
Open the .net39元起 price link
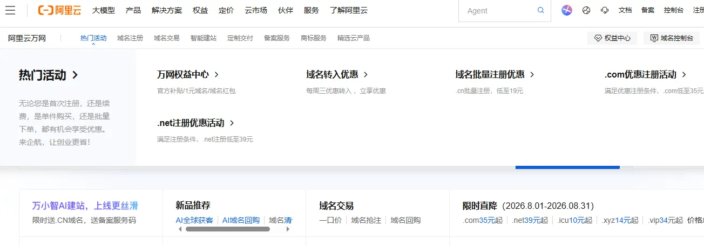(530, 220)
